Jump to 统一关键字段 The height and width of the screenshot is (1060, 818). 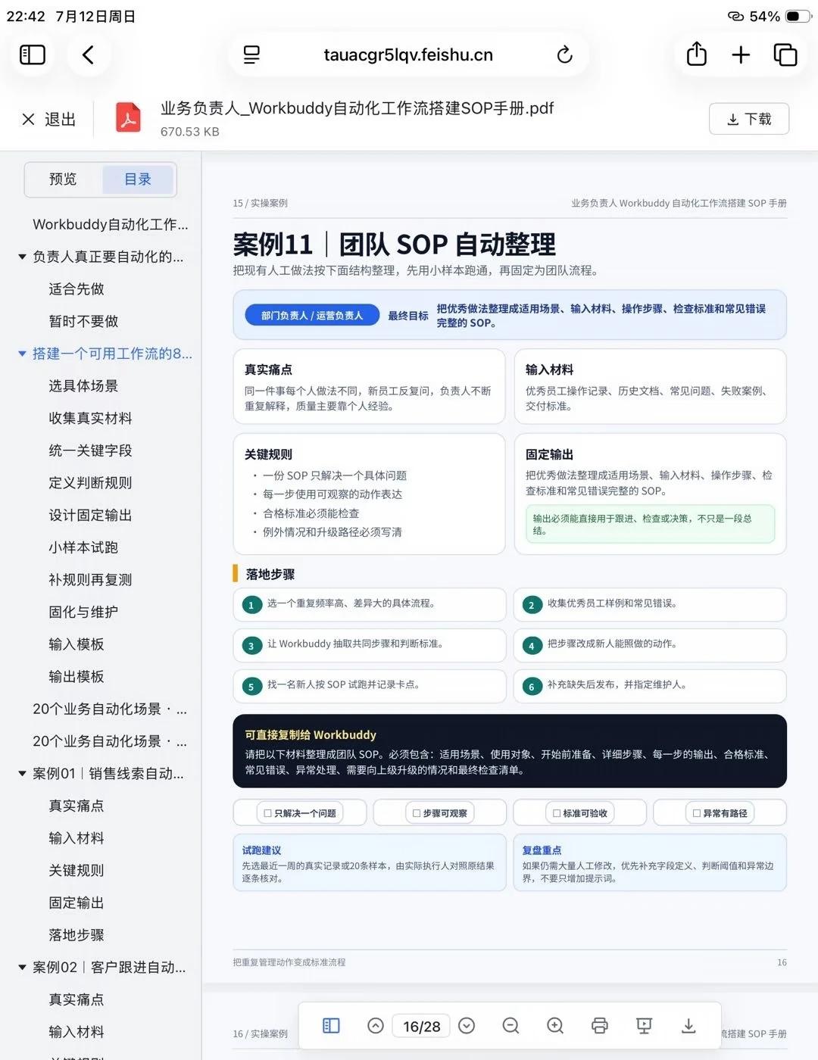tap(90, 450)
